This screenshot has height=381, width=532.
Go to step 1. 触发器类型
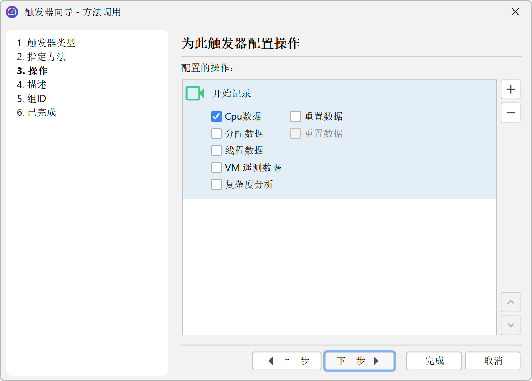(x=46, y=43)
